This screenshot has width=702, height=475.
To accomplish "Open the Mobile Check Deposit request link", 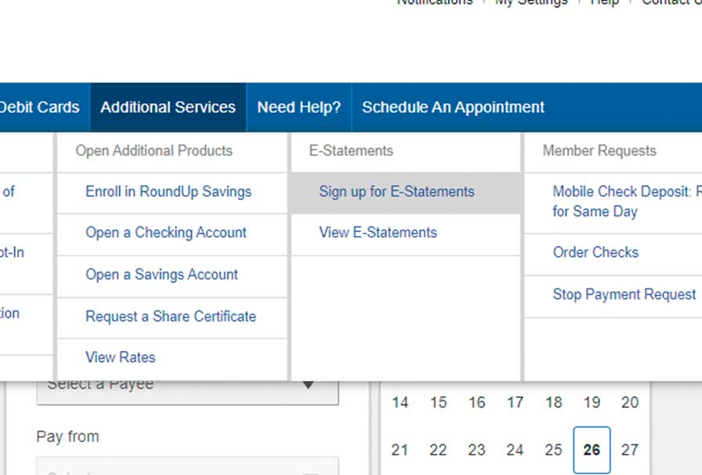I will pos(625,201).
